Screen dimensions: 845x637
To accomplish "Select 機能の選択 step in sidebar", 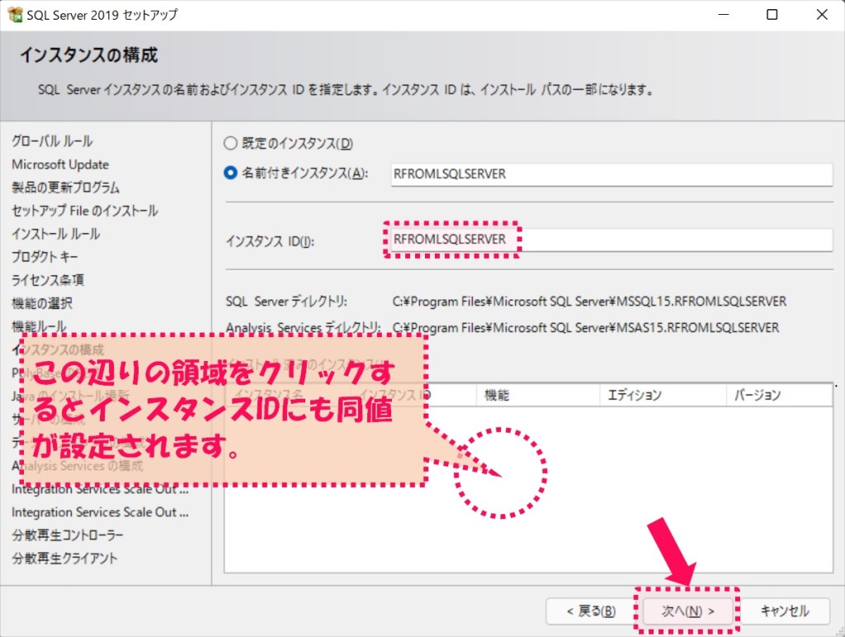I will tap(42, 303).
